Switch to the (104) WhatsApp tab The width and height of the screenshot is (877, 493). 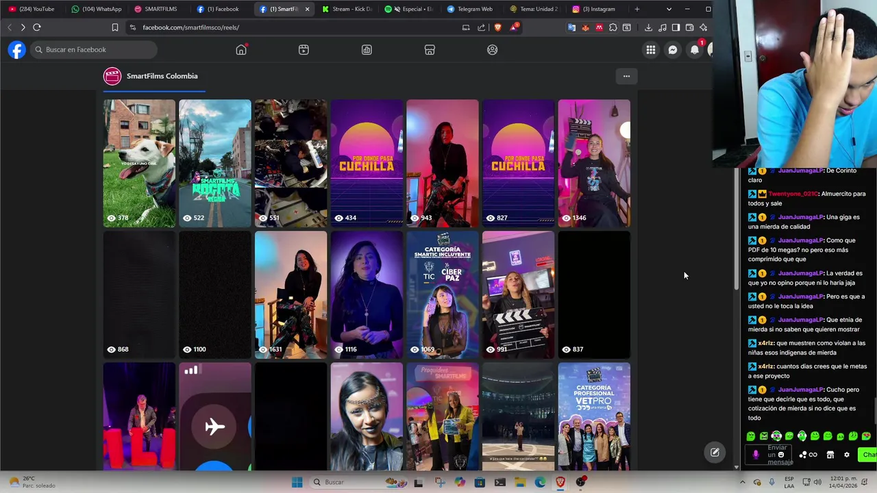click(97, 9)
